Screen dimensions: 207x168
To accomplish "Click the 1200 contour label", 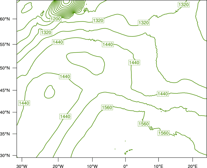I will click(x=56, y=19).
